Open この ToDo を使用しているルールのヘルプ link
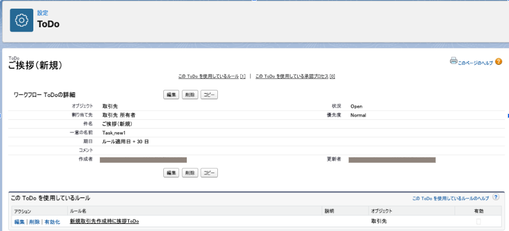Image resolution: width=509 pixels, height=231 pixels. pos(451,198)
